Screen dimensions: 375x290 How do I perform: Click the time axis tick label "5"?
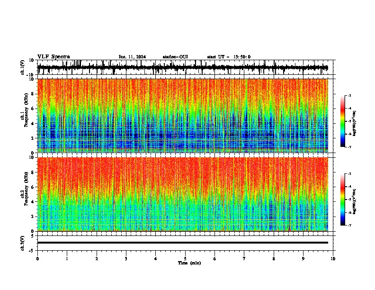[x=185, y=259]
